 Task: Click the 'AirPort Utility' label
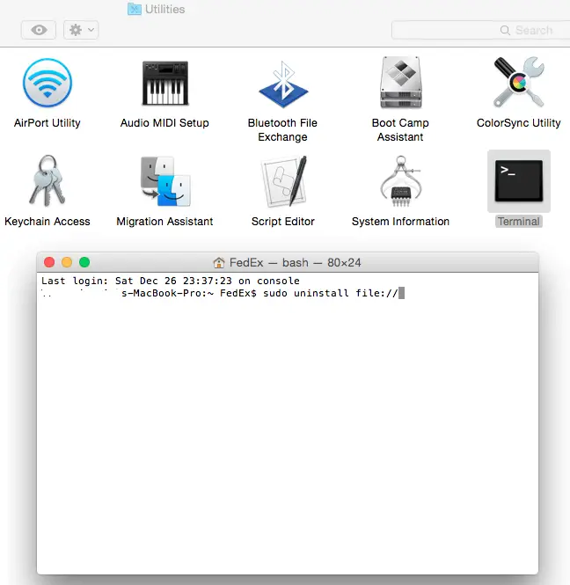pyautogui.click(x=47, y=123)
